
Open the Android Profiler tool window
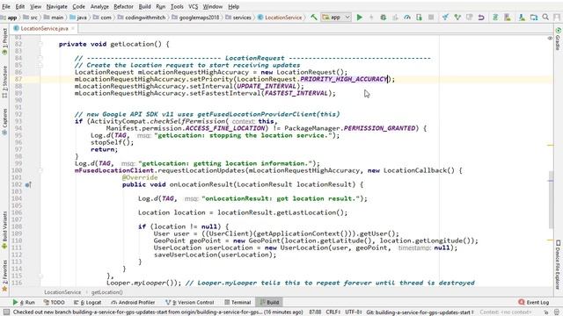pyautogui.click(x=133, y=302)
